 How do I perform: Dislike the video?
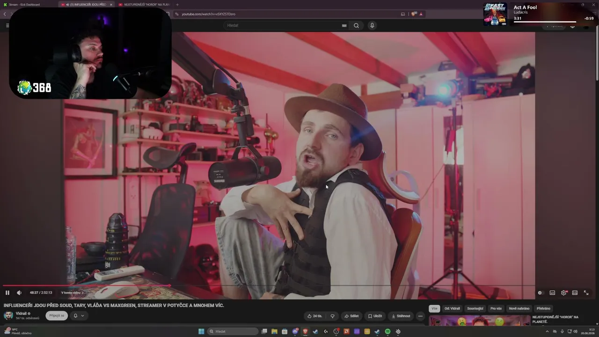coord(332,316)
